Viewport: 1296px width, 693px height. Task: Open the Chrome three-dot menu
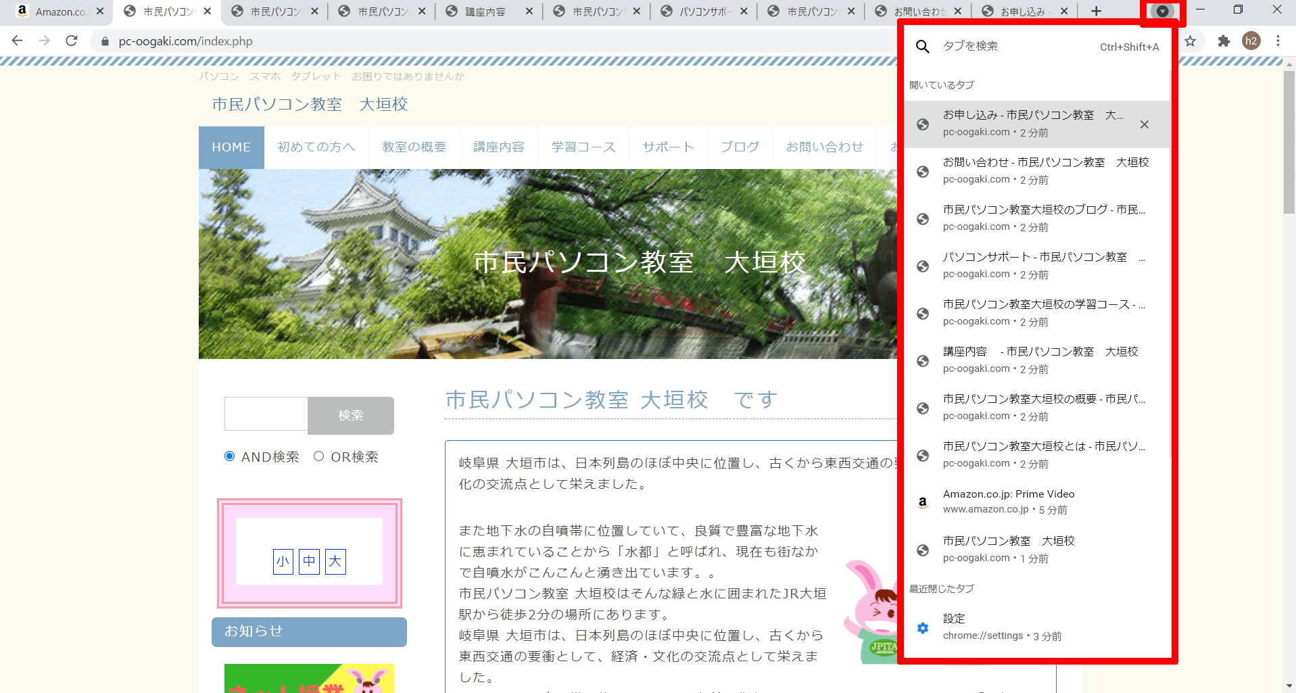(x=1278, y=41)
